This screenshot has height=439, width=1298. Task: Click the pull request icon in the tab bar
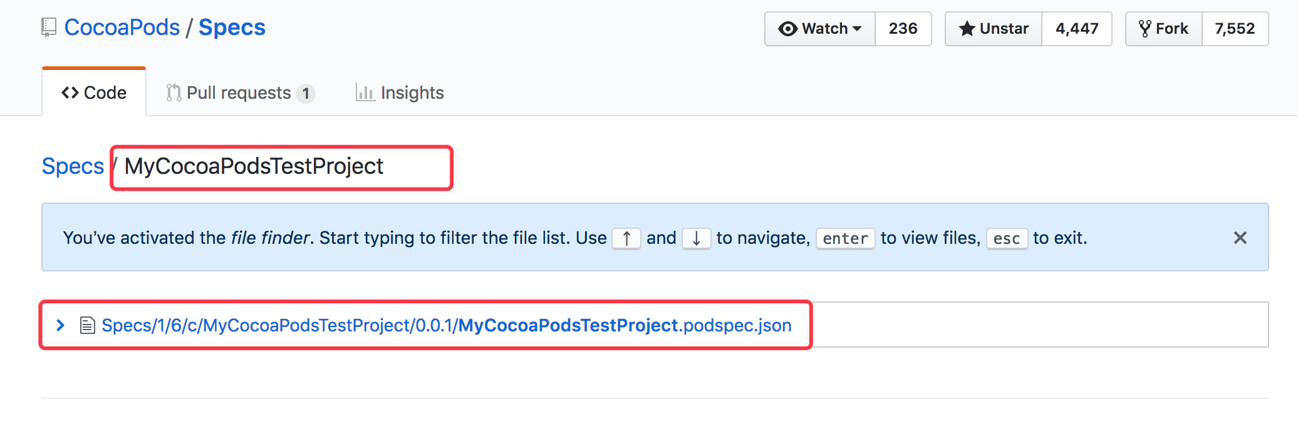click(x=174, y=93)
